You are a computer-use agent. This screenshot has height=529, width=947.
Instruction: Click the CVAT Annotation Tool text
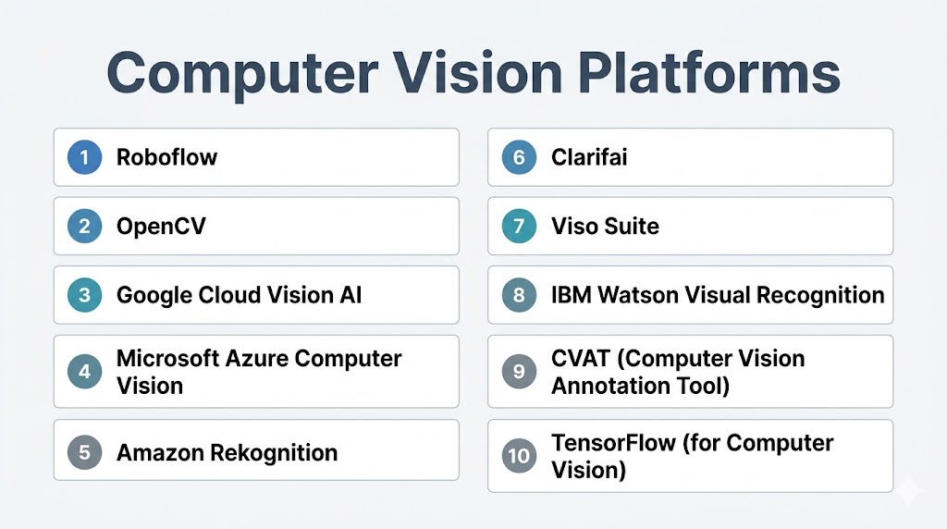(x=678, y=372)
